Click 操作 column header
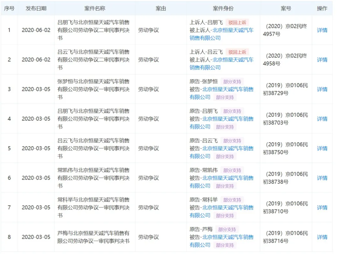This screenshot has height=254, width=337. pyautogui.click(x=322, y=8)
